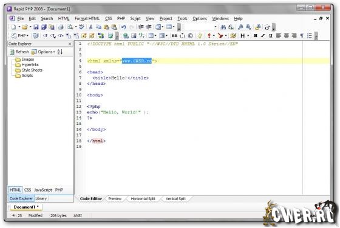This screenshot has width=340, height=228.
Task: Toggle Bold formatting button
Action: point(256,36)
